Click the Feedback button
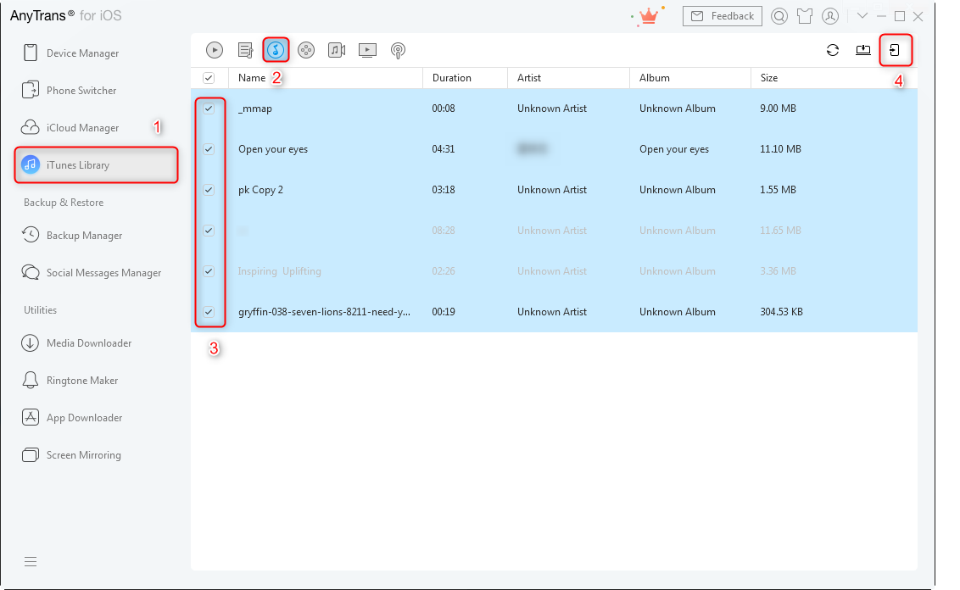This screenshot has width=960, height=590. (723, 16)
